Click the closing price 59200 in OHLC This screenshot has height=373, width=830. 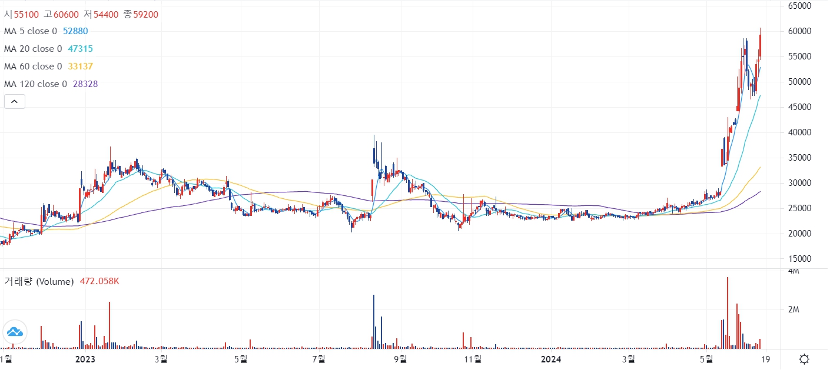pyautogui.click(x=146, y=14)
